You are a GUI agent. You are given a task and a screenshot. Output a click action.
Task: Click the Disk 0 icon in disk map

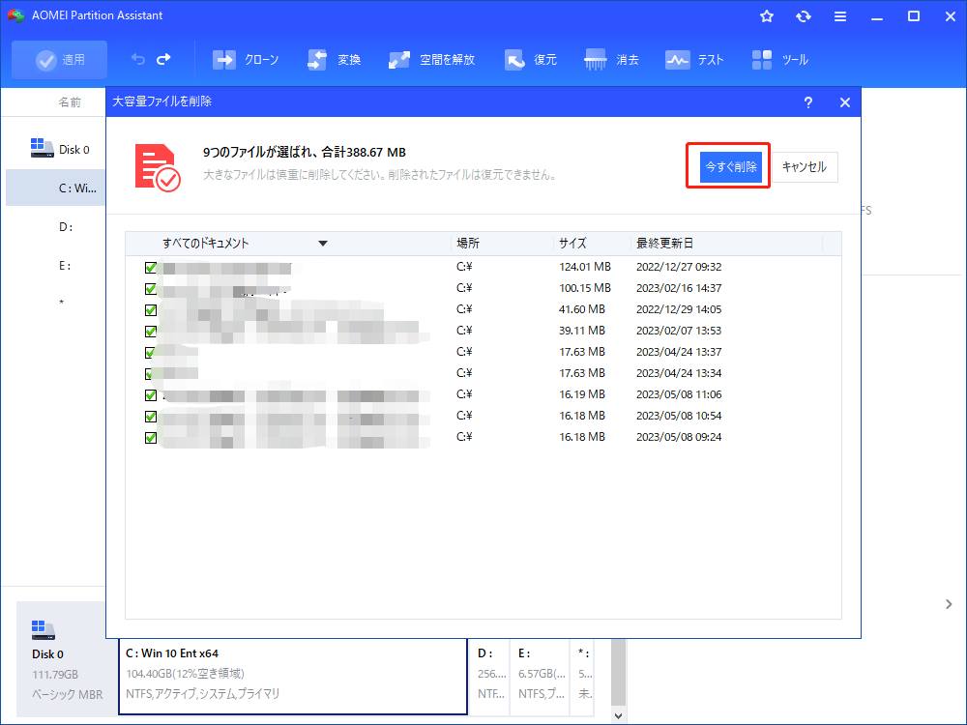coord(44,630)
